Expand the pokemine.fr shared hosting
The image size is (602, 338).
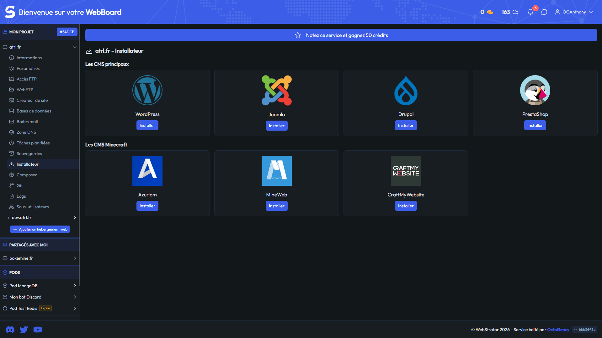[x=75, y=258]
